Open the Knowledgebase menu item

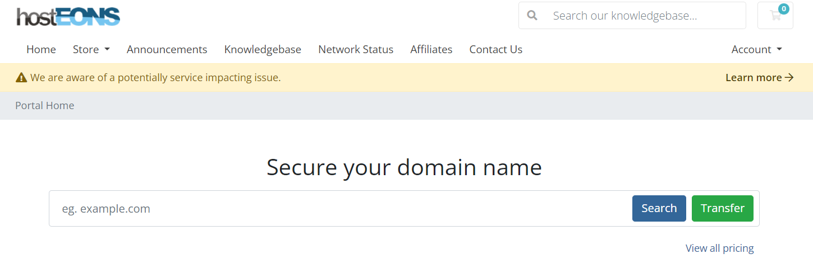tap(263, 49)
